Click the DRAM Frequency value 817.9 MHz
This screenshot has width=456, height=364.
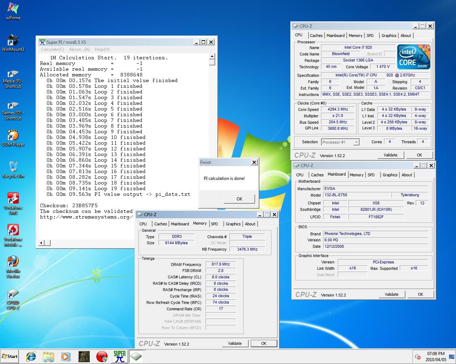click(221, 264)
